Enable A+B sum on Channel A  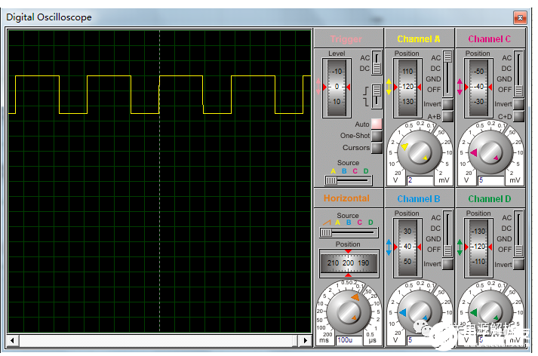pyautogui.click(x=447, y=116)
